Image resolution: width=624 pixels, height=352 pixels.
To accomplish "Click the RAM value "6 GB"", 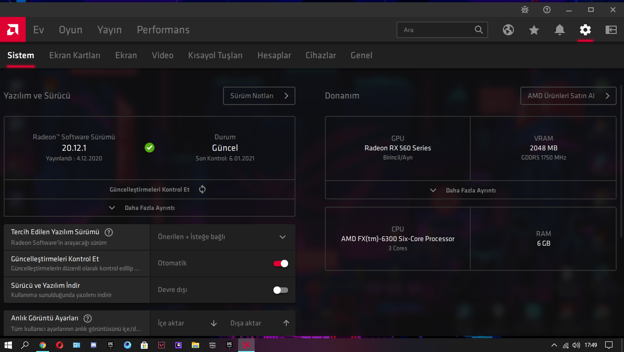I will (x=544, y=243).
